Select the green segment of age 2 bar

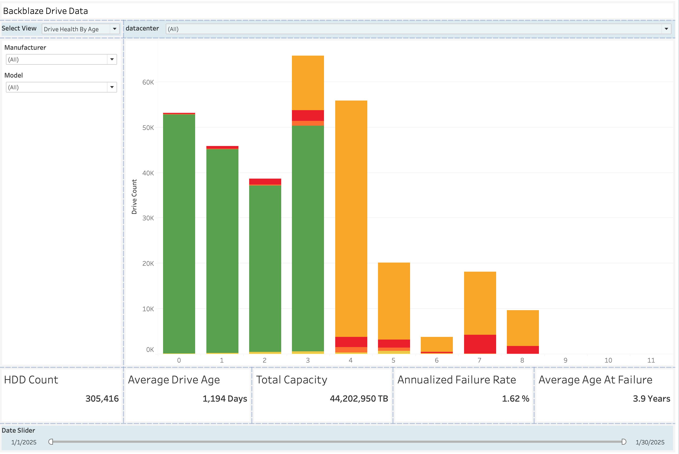coord(265,268)
